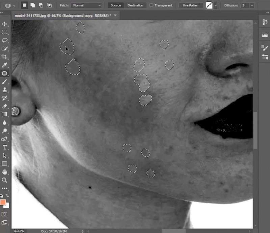Open the orange foreground color swatch
This screenshot has width=270, height=233.
point(3,202)
